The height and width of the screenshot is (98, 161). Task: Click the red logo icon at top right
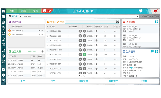[x=156, y=11]
